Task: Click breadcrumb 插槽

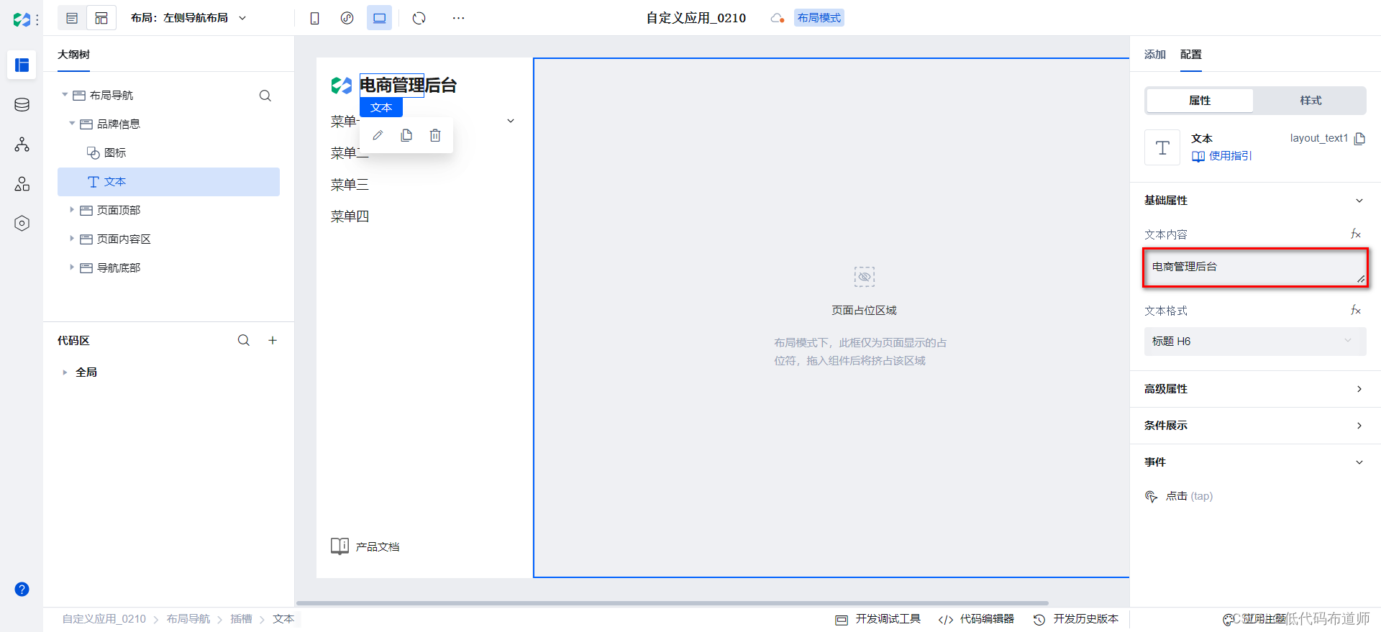Action: pyautogui.click(x=241, y=619)
